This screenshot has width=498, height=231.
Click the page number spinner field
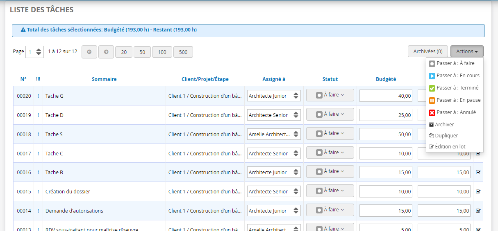tap(34, 52)
